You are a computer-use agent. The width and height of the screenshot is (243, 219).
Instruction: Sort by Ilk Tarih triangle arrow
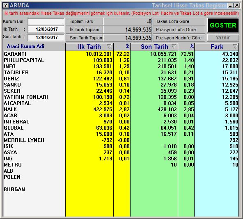point(109,46)
